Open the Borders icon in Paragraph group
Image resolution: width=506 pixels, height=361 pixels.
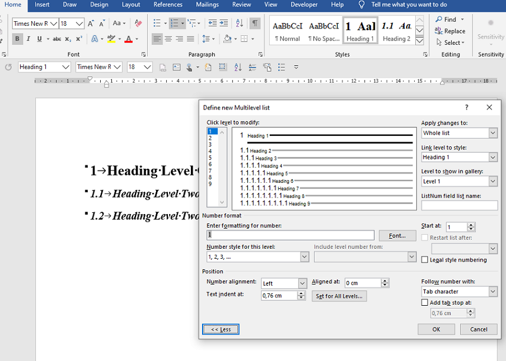pyautogui.click(x=245, y=39)
